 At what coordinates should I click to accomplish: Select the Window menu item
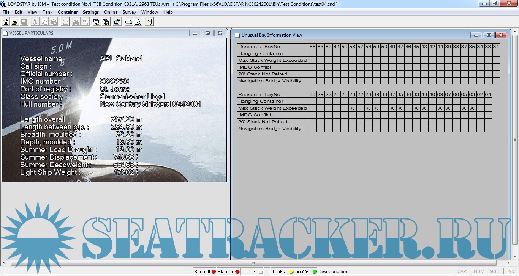150,12
